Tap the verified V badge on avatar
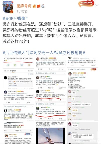 12,11
